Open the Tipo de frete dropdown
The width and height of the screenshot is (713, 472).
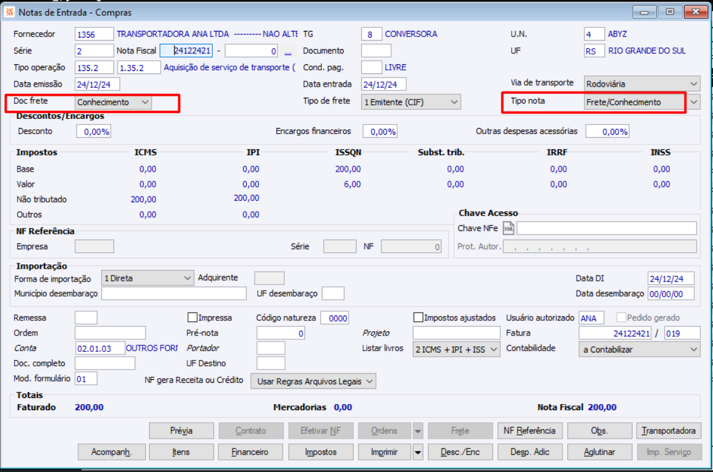coord(454,103)
